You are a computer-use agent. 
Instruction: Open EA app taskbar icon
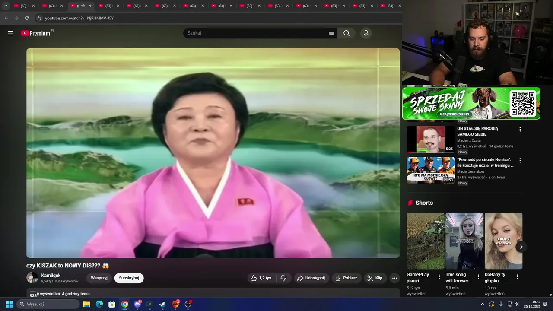(x=175, y=304)
